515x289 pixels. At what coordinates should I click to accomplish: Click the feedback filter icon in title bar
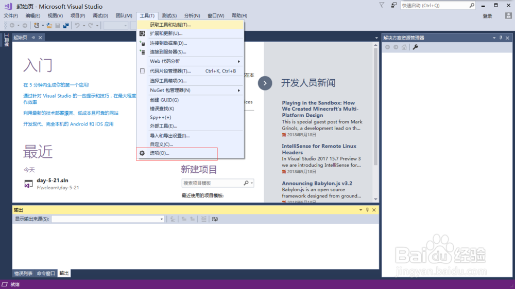[x=382, y=5]
